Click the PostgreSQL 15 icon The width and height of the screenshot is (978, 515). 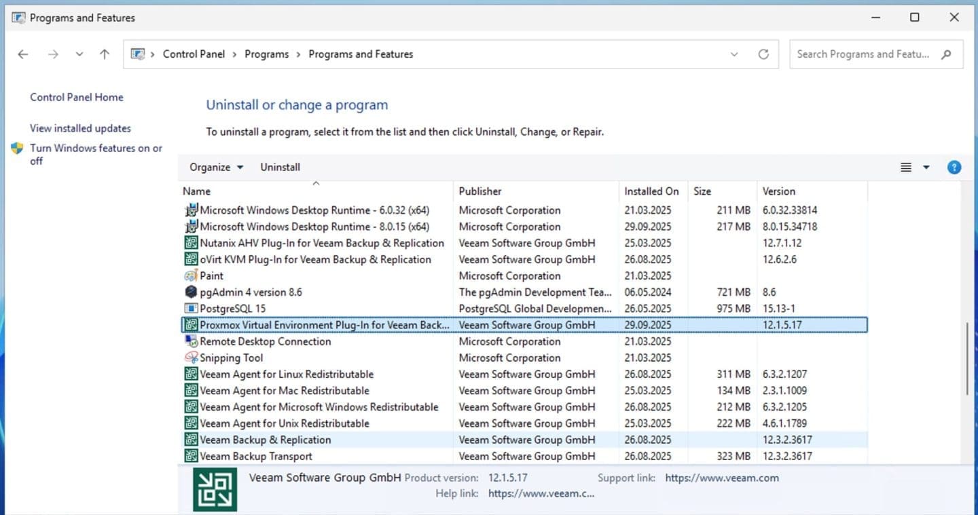click(x=191, y=309)
